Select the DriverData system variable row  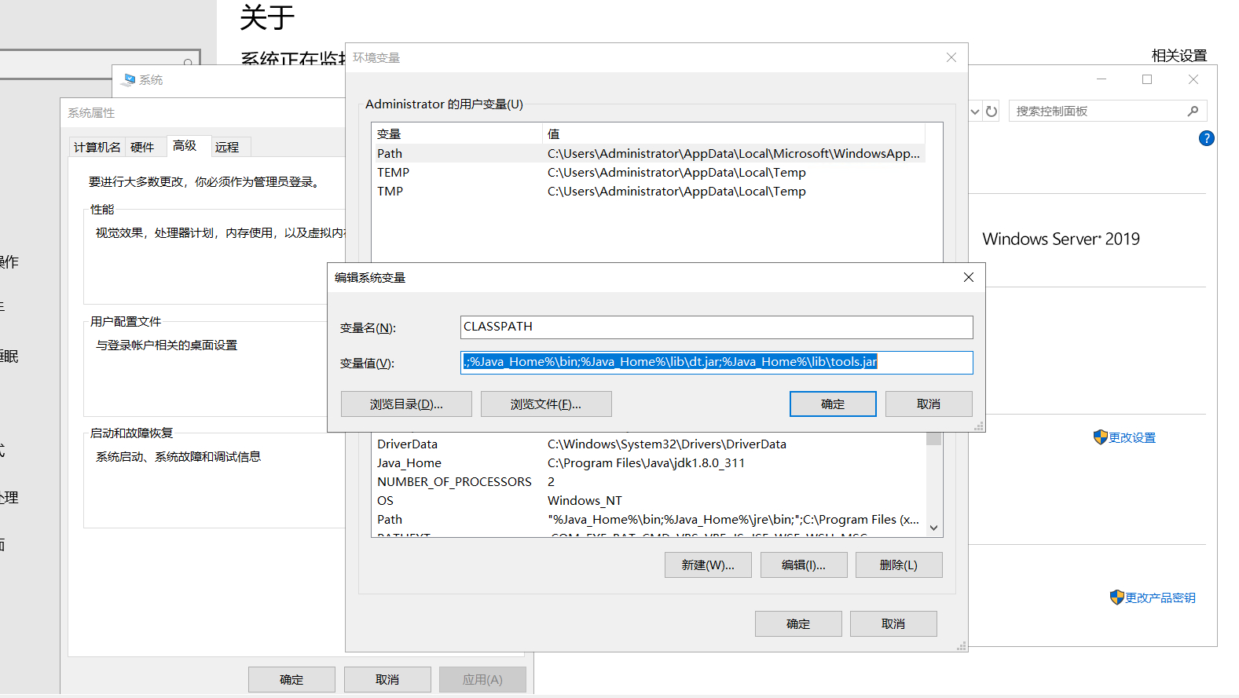(648, 444)
